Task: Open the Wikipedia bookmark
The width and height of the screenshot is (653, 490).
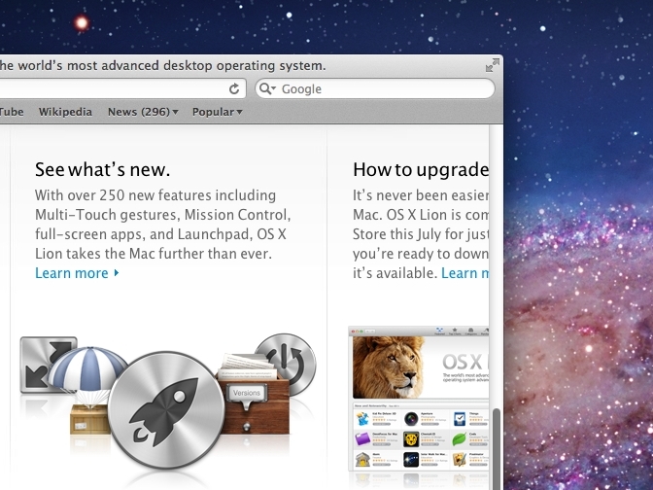Action: click(65, 112)
